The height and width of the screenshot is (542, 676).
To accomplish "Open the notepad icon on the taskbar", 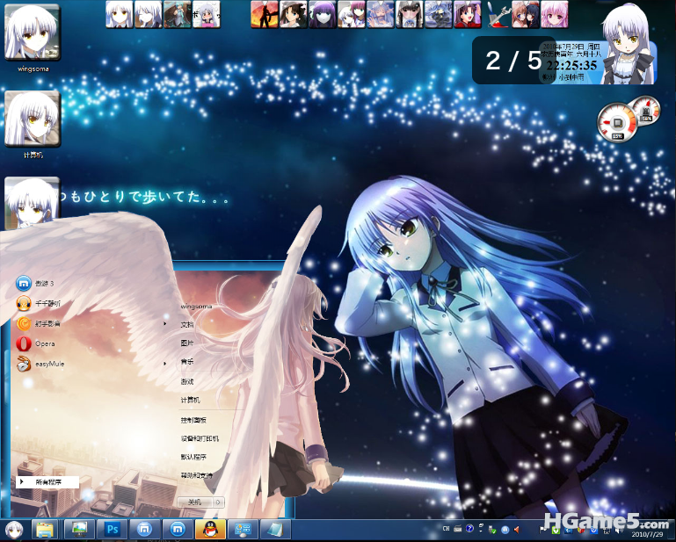I will pos(275,530).
